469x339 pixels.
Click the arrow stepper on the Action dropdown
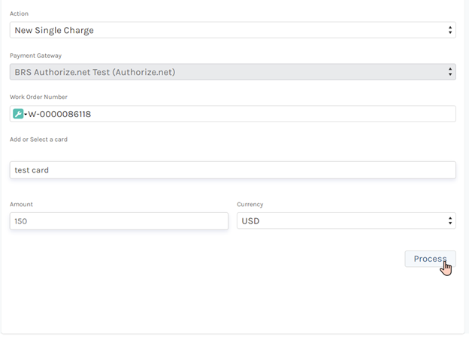tap(450, 30)
